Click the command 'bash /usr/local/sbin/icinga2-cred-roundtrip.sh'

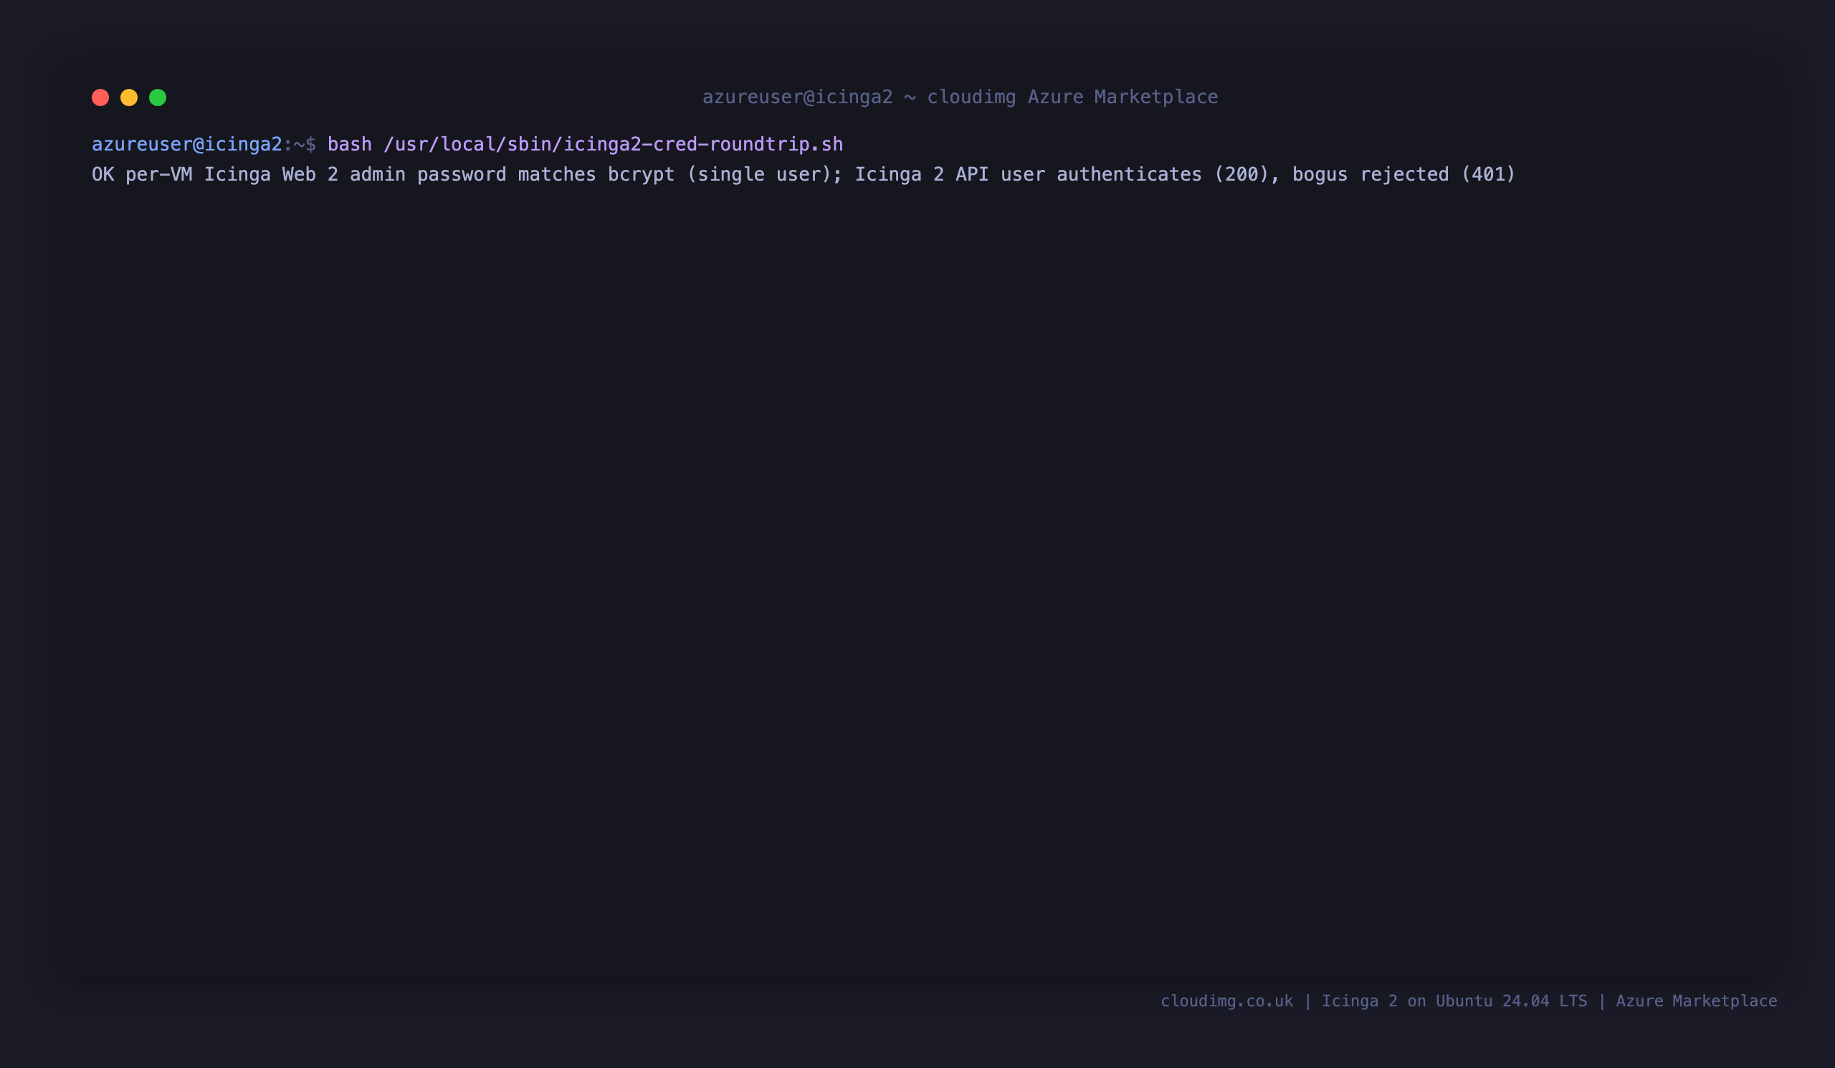pyautogui.click(x=585, y=144)
